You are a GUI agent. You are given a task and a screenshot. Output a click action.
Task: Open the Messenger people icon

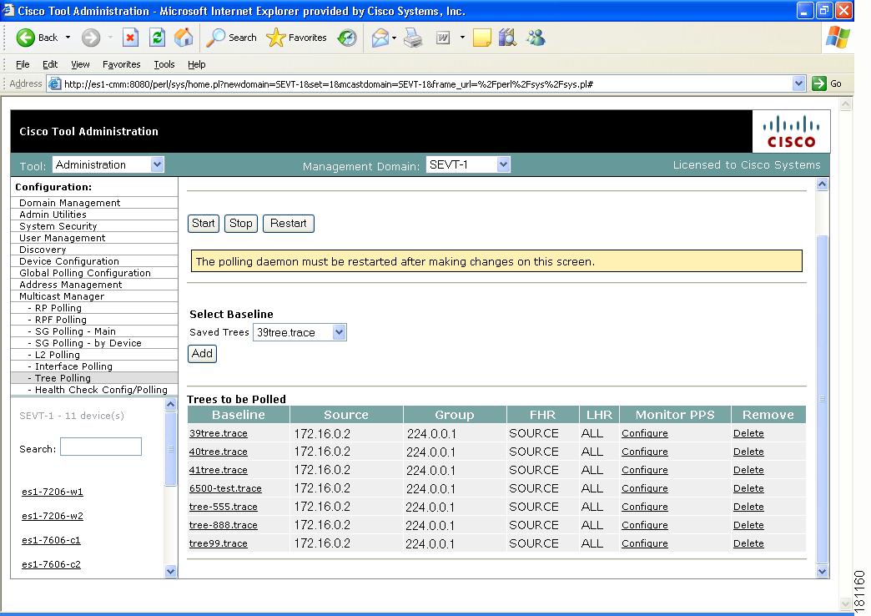point(536,38)
